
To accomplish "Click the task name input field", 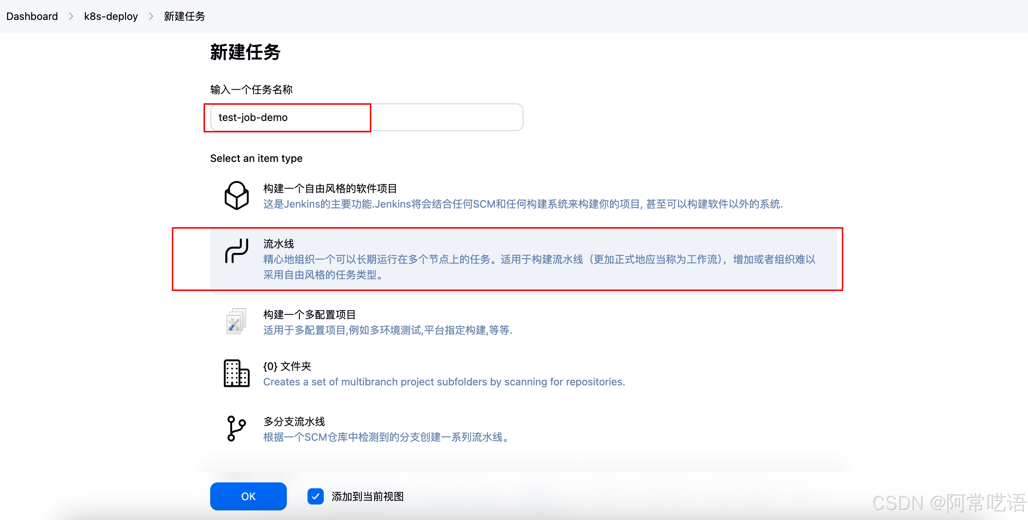I will click(x=367, y=117).
